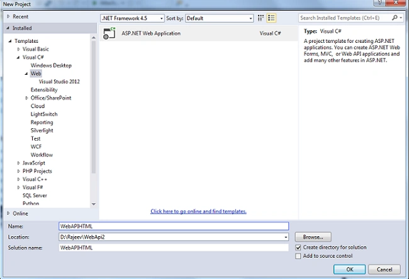Select the ASP.NET Web Application template icon

click(109, 33)
